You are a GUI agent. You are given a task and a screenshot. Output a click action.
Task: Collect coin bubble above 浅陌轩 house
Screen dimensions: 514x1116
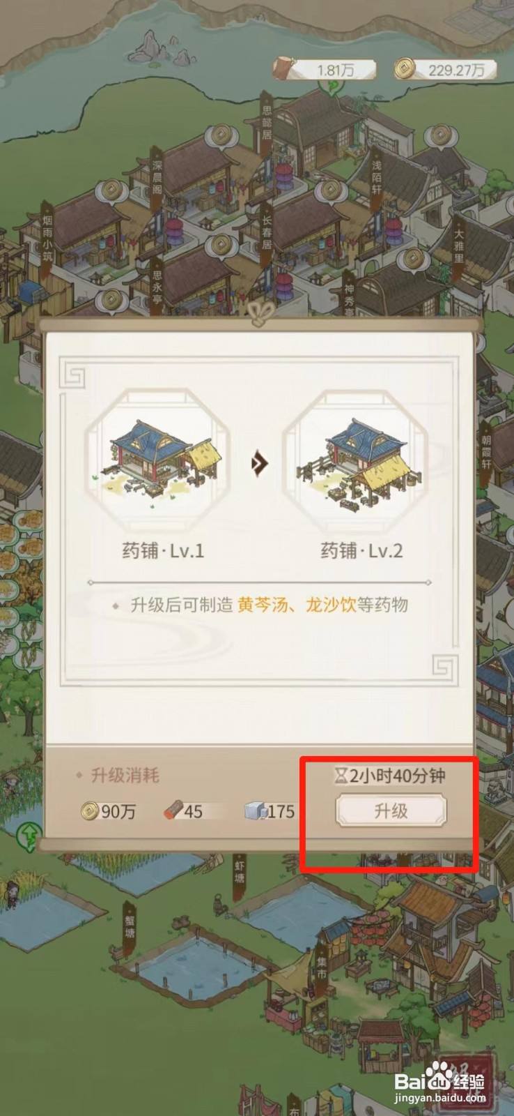point(440,134)
